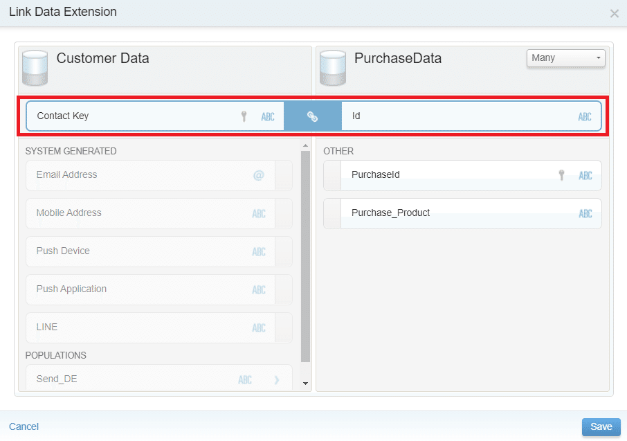
Task: Click the @ icon on Email Address
Action: click(258, 175)
